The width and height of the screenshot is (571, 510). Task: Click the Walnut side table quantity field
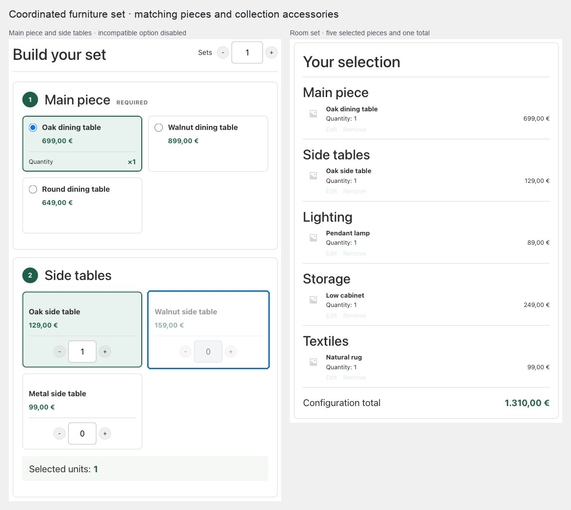coord(208,352)
